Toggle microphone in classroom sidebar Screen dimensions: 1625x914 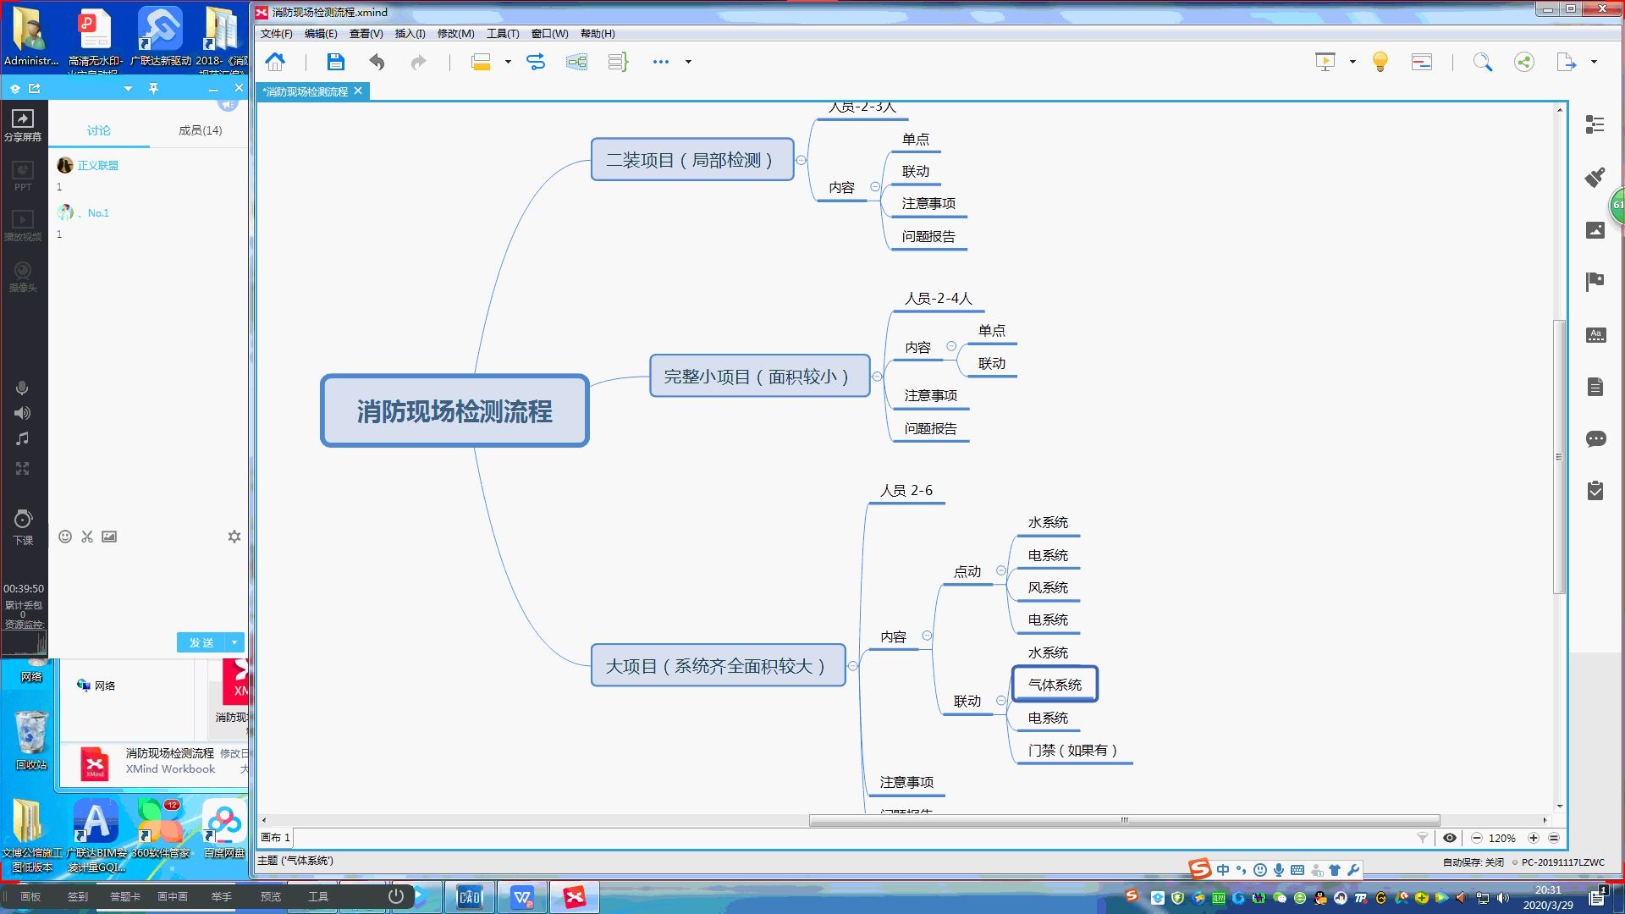click(22, 388)
